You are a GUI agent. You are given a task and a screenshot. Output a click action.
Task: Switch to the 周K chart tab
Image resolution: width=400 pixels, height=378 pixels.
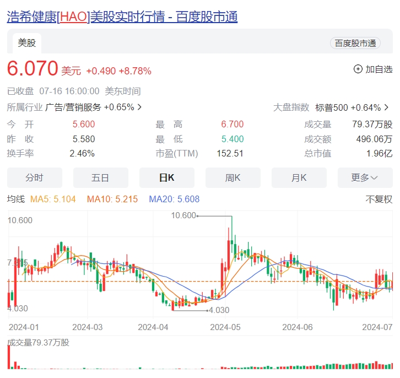(x=233, y=177)
